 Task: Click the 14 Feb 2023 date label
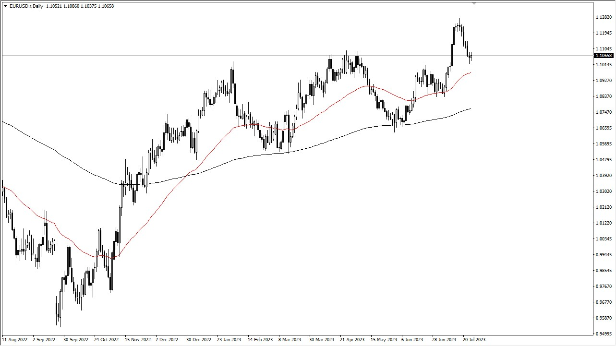(260, 340)
